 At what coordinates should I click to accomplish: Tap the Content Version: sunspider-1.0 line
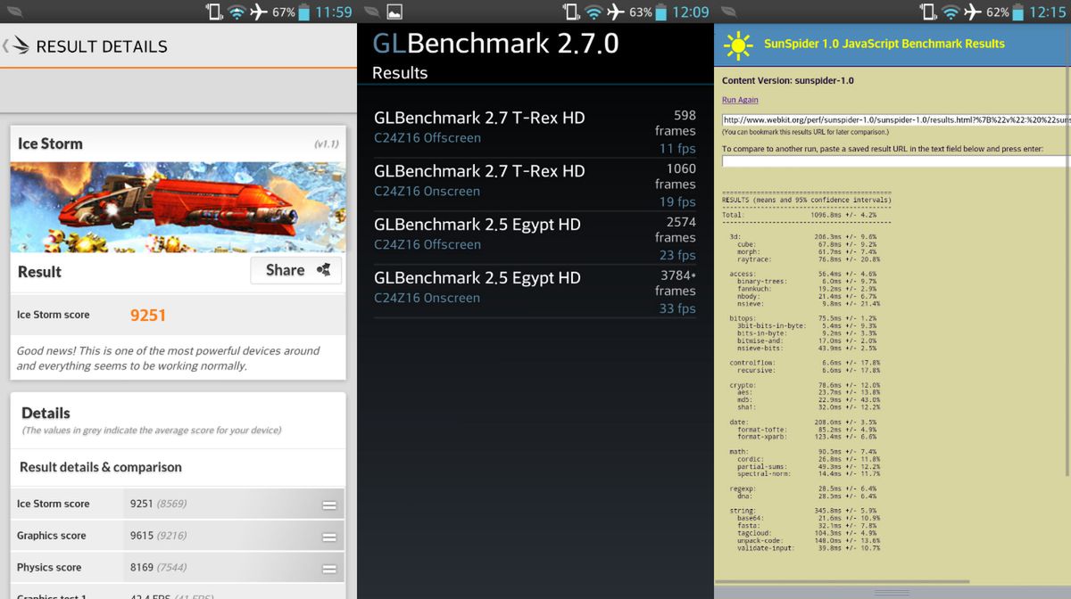pyautogui.click(x=788, y=80)
